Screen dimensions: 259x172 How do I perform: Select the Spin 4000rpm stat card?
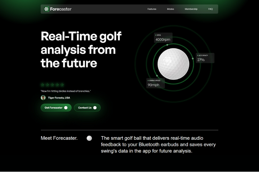(163, 38)
